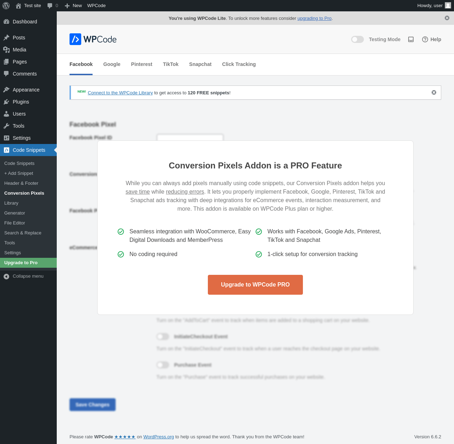Click the Facebook Pixel ID input field
This screenshot has width=454, height=444.
pos(190,137)
